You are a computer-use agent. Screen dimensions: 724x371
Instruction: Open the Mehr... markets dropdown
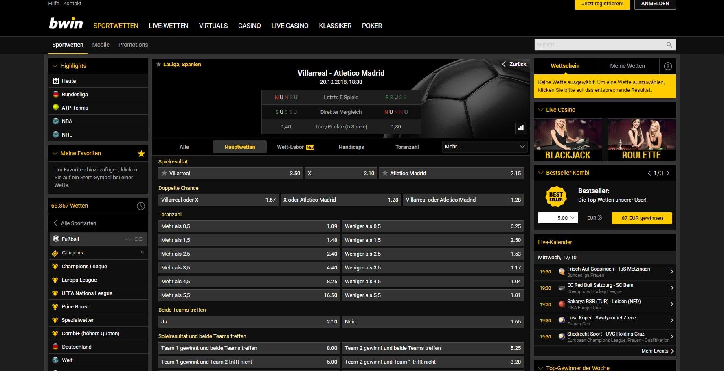tap(485, 147)
